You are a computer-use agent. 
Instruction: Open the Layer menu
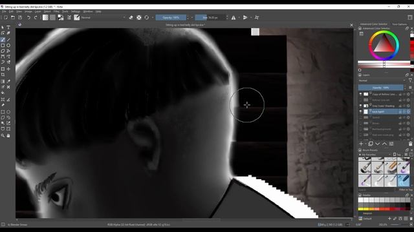(x=38, y=12)
